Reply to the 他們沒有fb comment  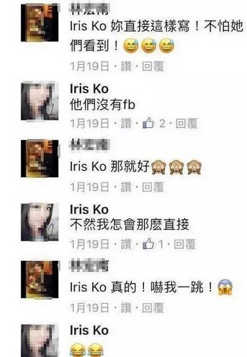[x=187, y=124]
